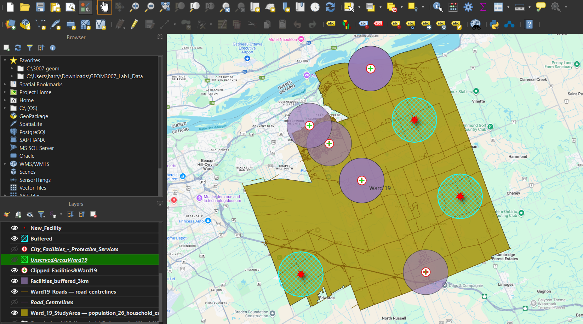Select the Pan Map hand tool

click(104, 7)
